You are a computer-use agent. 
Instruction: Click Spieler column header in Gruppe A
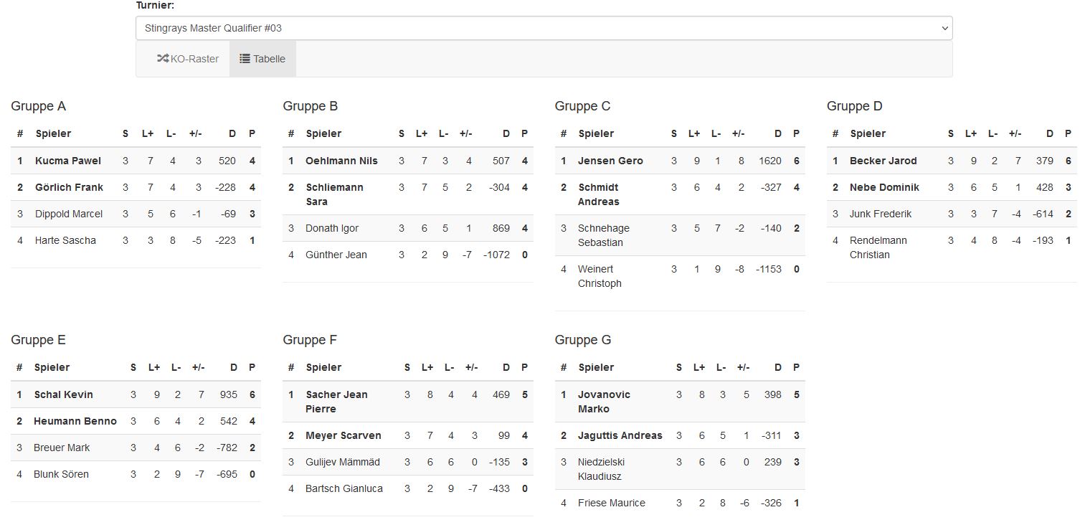[53, 133]
